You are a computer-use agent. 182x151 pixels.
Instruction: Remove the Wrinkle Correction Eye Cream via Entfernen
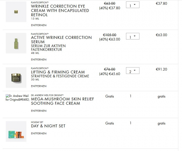[39, 25]
